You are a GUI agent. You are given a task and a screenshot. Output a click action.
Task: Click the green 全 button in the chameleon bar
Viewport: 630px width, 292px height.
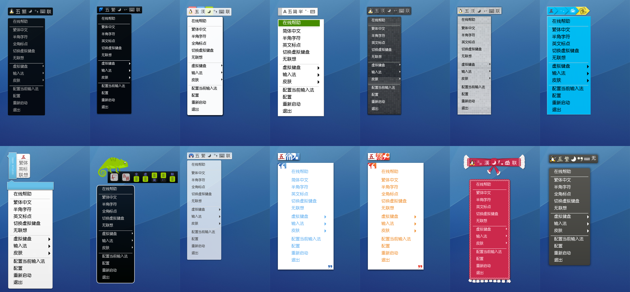pos(136,177)
